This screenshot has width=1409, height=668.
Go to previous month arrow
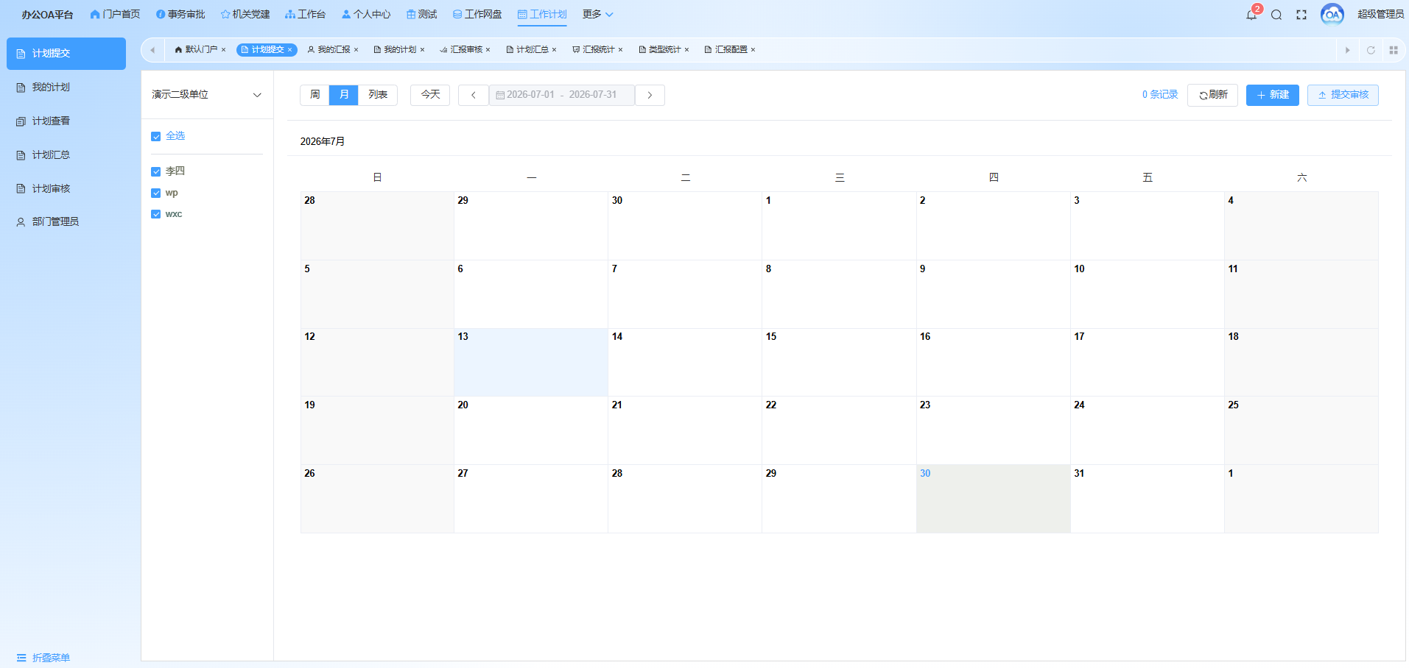(x=474, y=95)
